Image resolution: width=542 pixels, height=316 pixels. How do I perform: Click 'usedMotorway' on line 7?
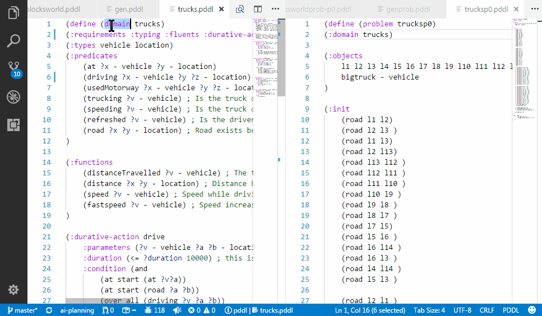click(113, 88)
